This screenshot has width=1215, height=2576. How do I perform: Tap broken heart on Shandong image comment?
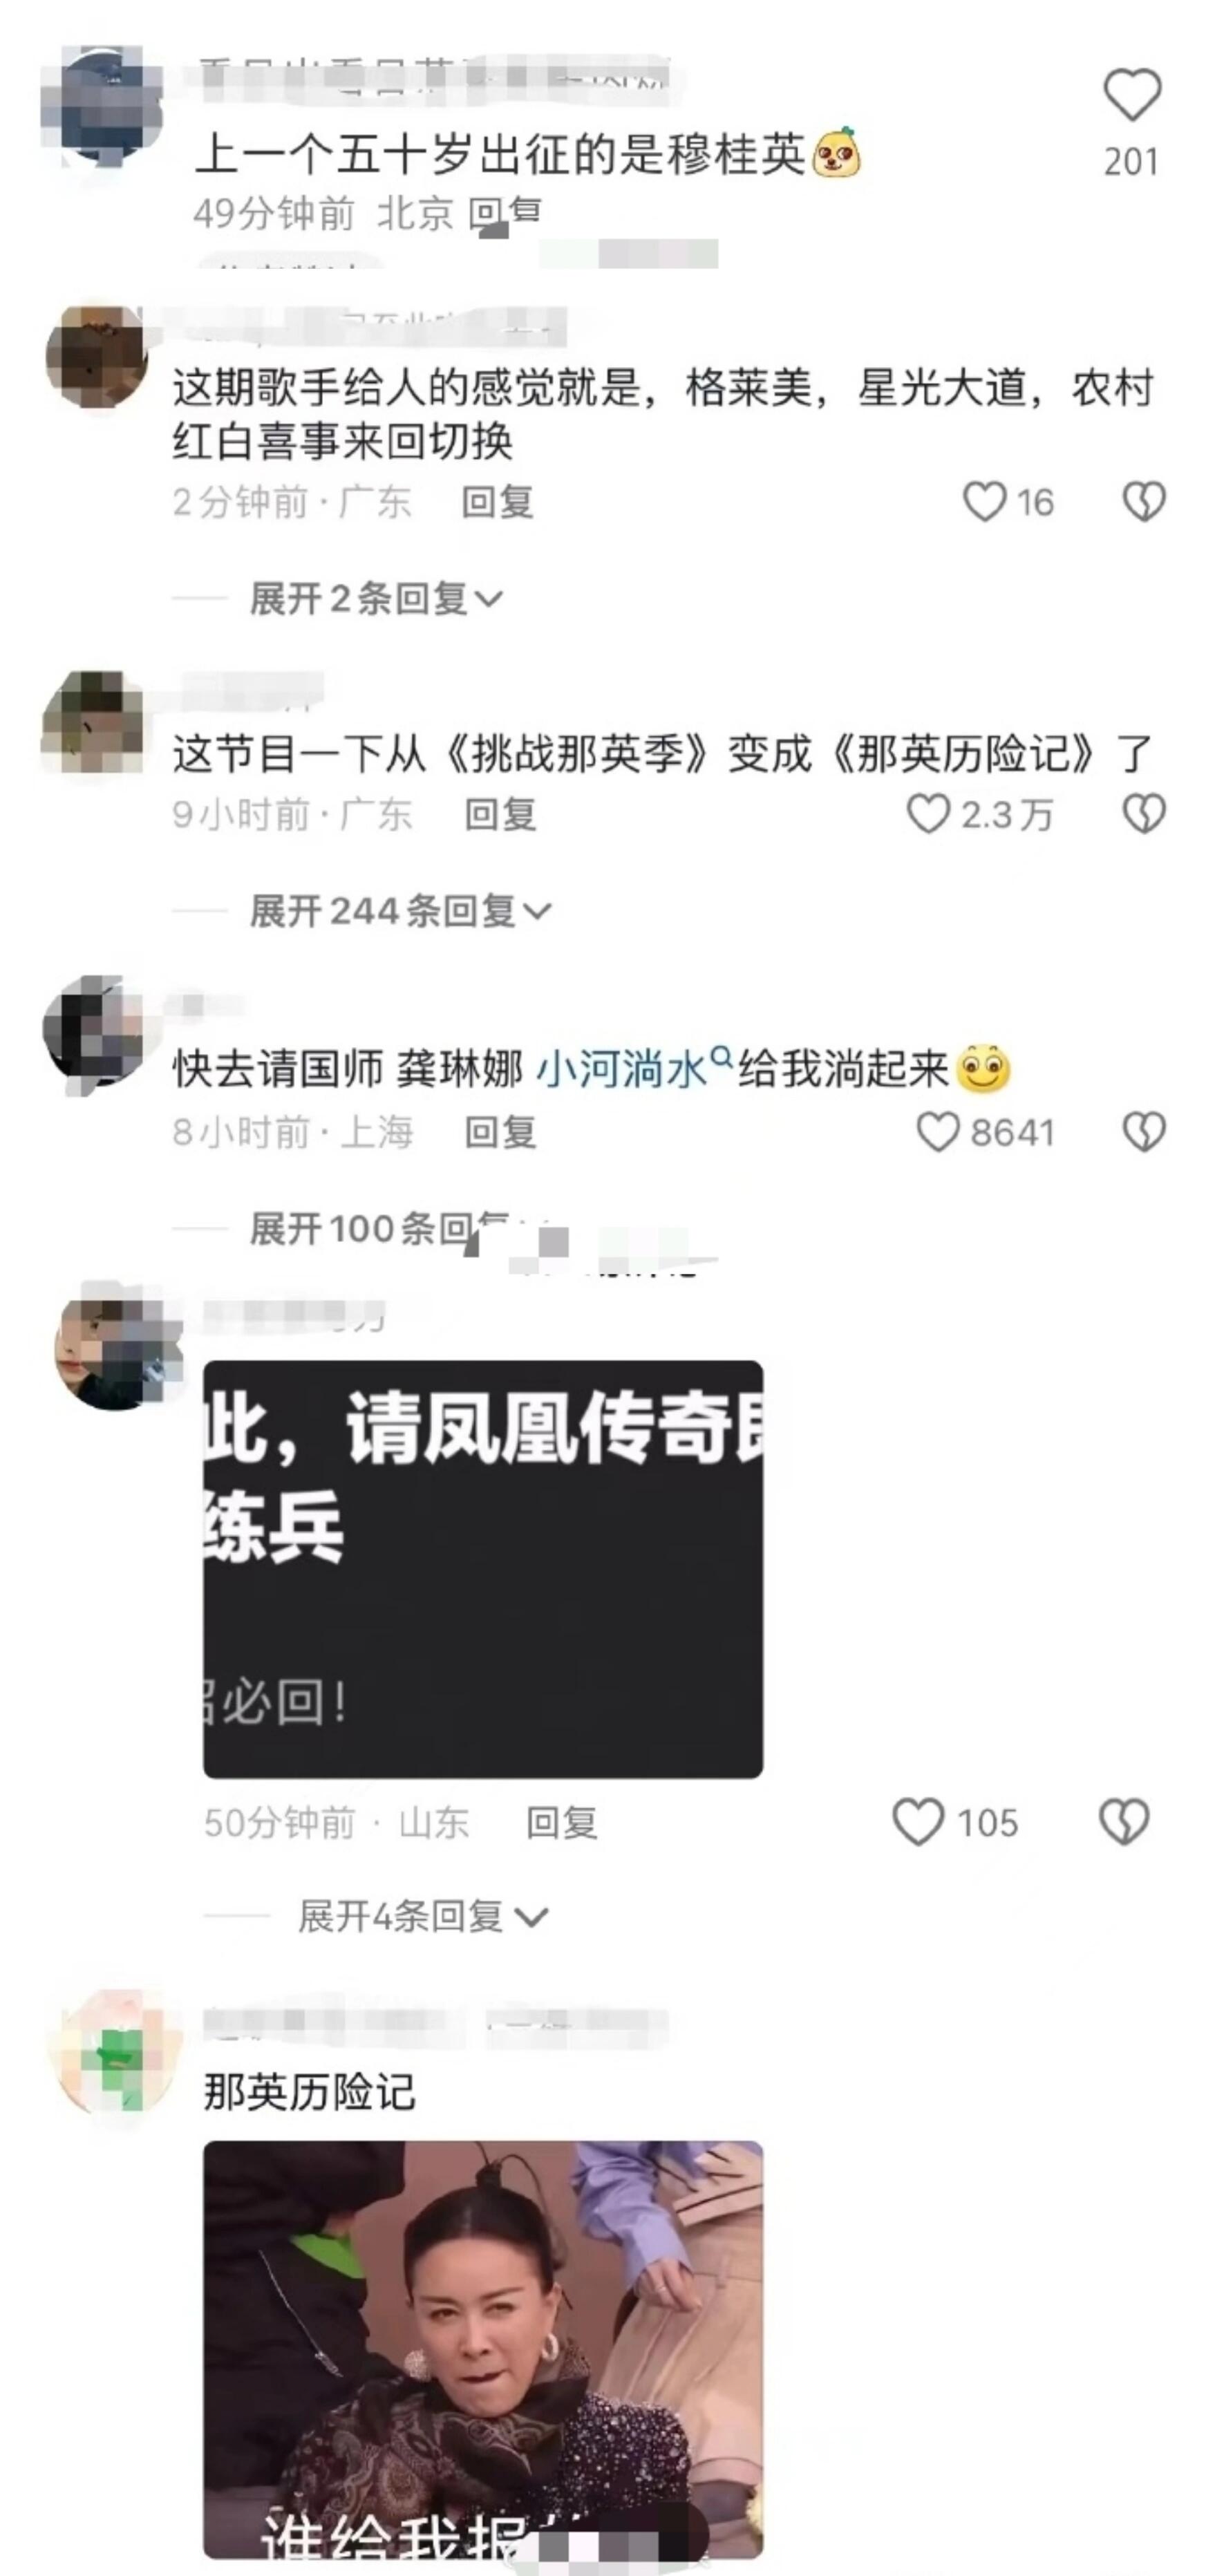[x=1124, y=1822]
